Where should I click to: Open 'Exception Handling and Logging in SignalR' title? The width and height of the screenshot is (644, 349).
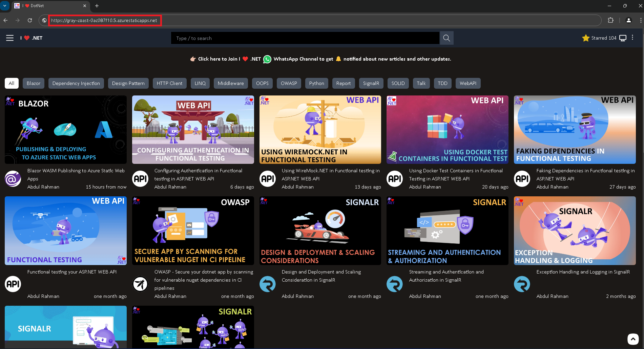pos(583,272)
